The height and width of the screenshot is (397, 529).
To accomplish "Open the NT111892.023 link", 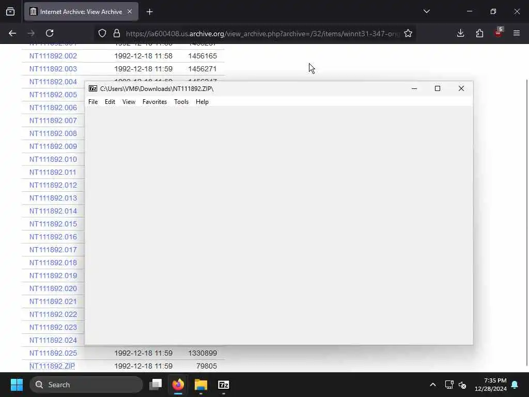I will point(53,327).
